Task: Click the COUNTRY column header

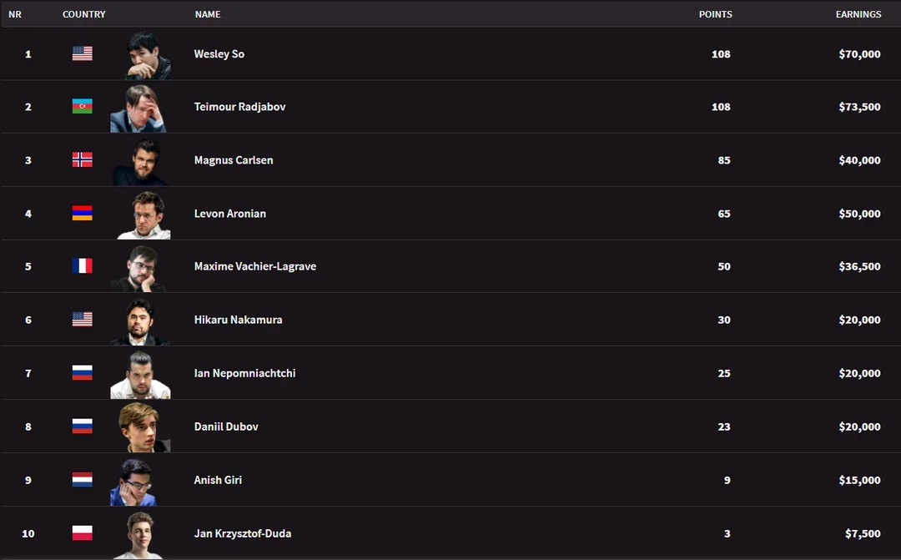Action: click(84, 14)
